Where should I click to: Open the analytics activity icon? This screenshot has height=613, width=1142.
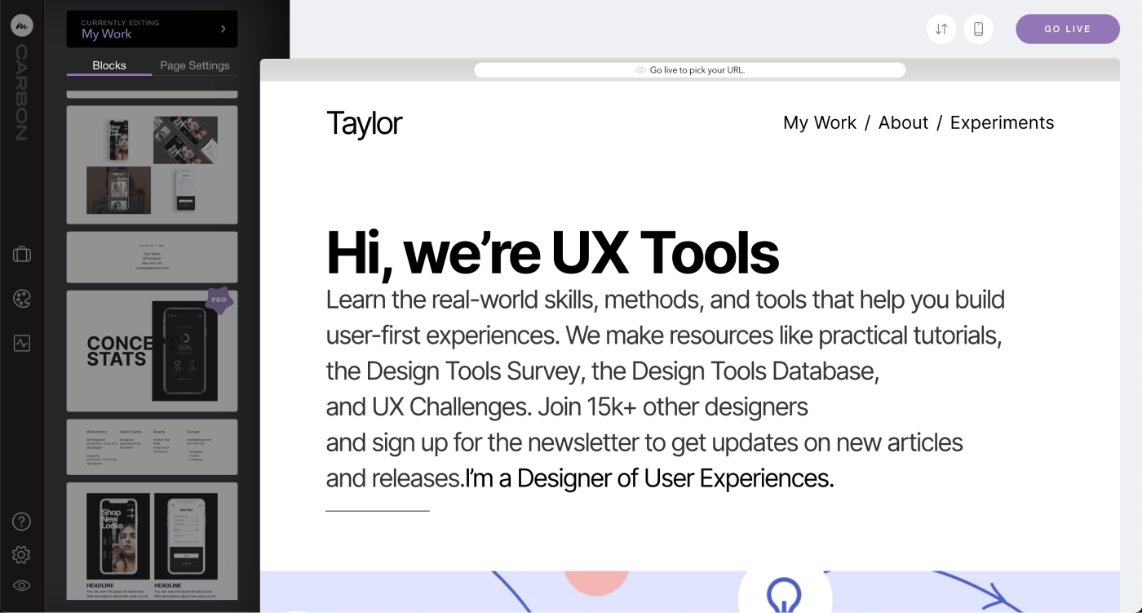coord(22,343)
